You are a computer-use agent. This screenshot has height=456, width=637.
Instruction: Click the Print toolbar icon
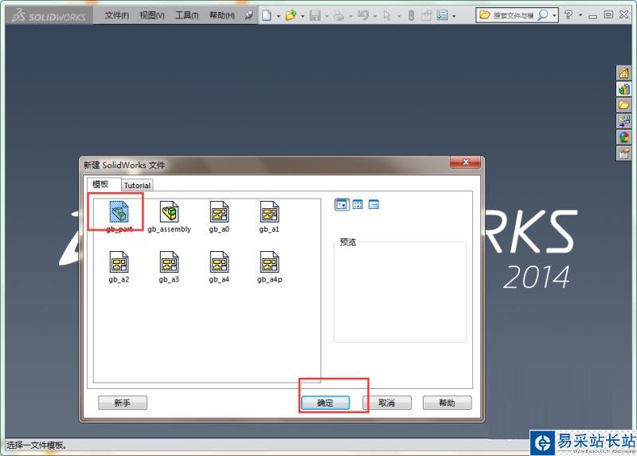point(338,15)
